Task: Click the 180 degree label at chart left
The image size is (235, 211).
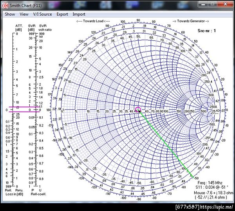Action: click(49, 110)
